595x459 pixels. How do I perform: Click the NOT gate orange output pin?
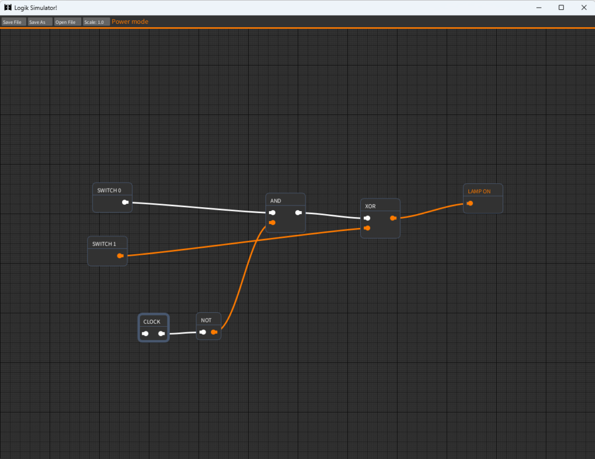tap(214, 332)
